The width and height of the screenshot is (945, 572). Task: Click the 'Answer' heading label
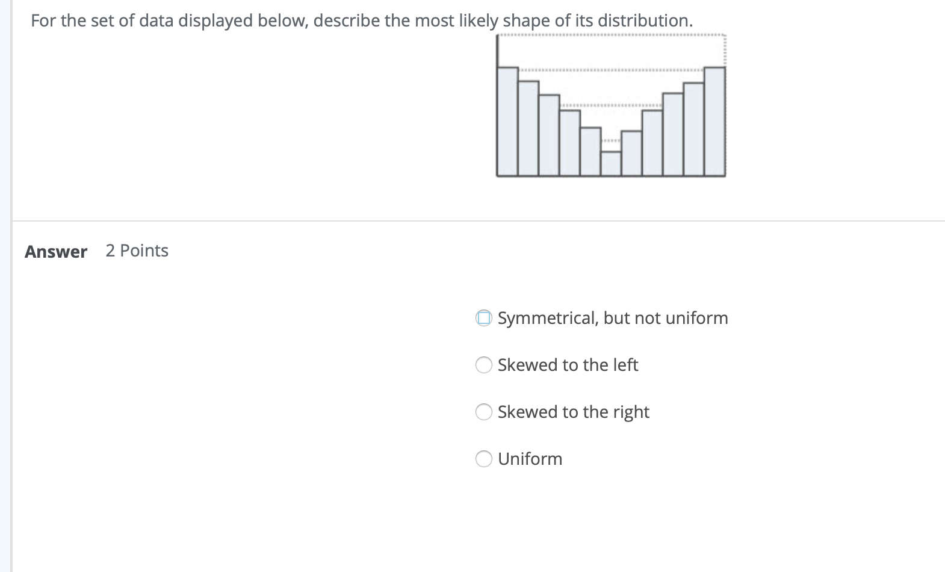(x=55, y=251)
